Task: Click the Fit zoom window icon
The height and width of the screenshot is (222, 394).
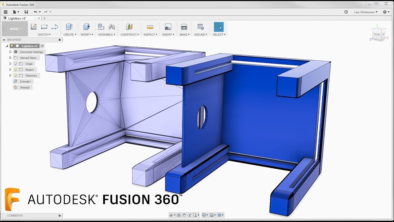Action: tap(195, 215)
